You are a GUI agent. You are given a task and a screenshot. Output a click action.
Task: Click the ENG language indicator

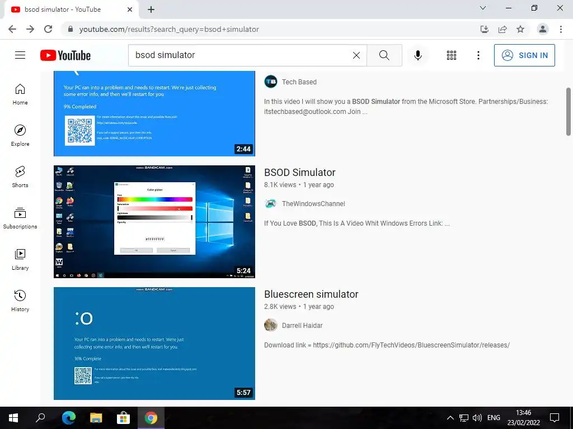click(x=494, y=418)
